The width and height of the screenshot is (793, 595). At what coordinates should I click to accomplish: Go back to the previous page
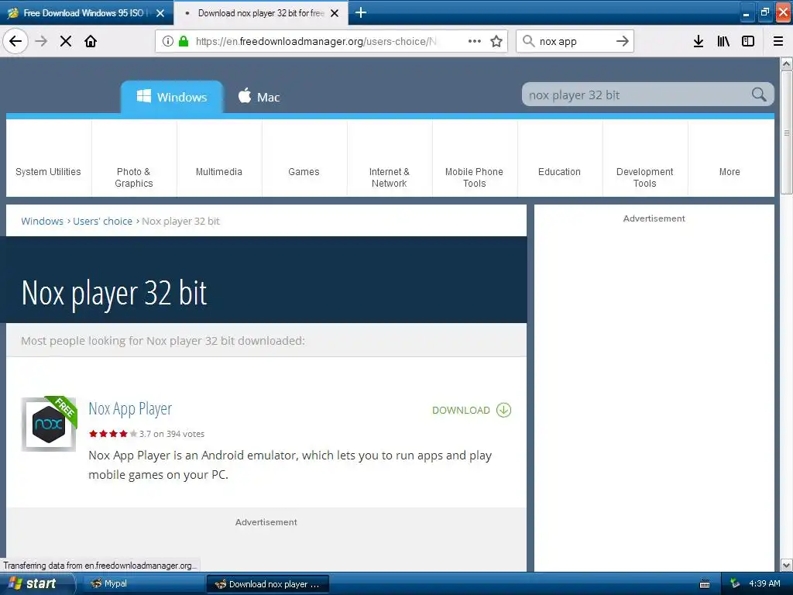(15, 41)
